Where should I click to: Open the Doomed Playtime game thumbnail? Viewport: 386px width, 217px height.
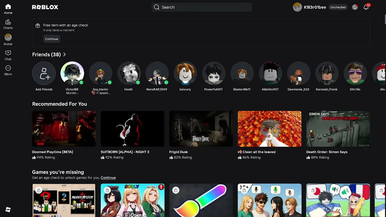(x=64, y=129)
